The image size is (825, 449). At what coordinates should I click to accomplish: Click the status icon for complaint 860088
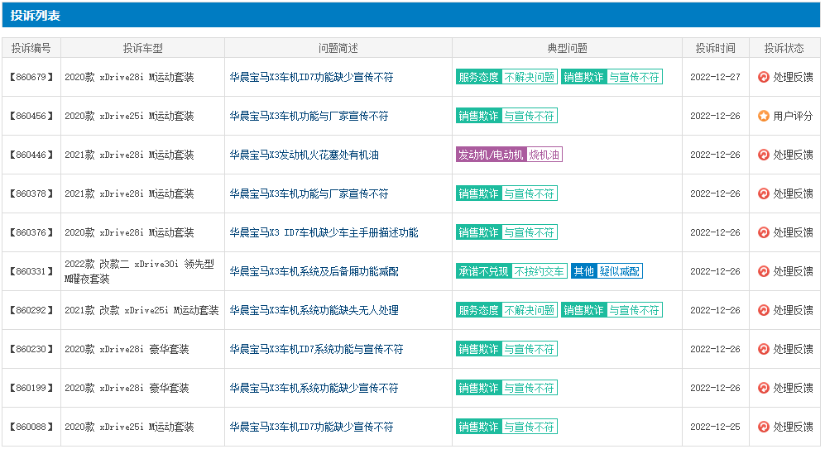pos(764,428)
